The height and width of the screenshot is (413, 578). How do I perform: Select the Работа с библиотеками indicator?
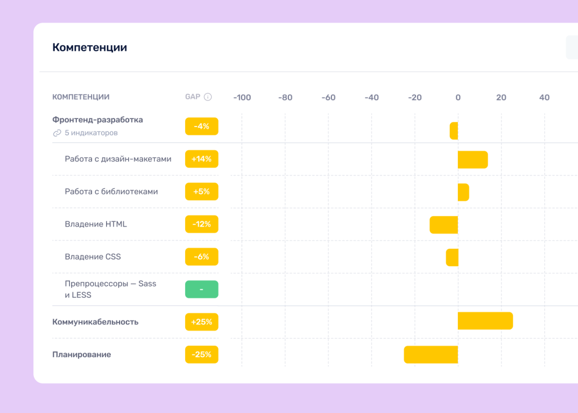tap(111, 192)
